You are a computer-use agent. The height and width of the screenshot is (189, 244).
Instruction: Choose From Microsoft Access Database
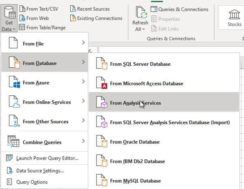pyautogui.click(x=164, y=82)
